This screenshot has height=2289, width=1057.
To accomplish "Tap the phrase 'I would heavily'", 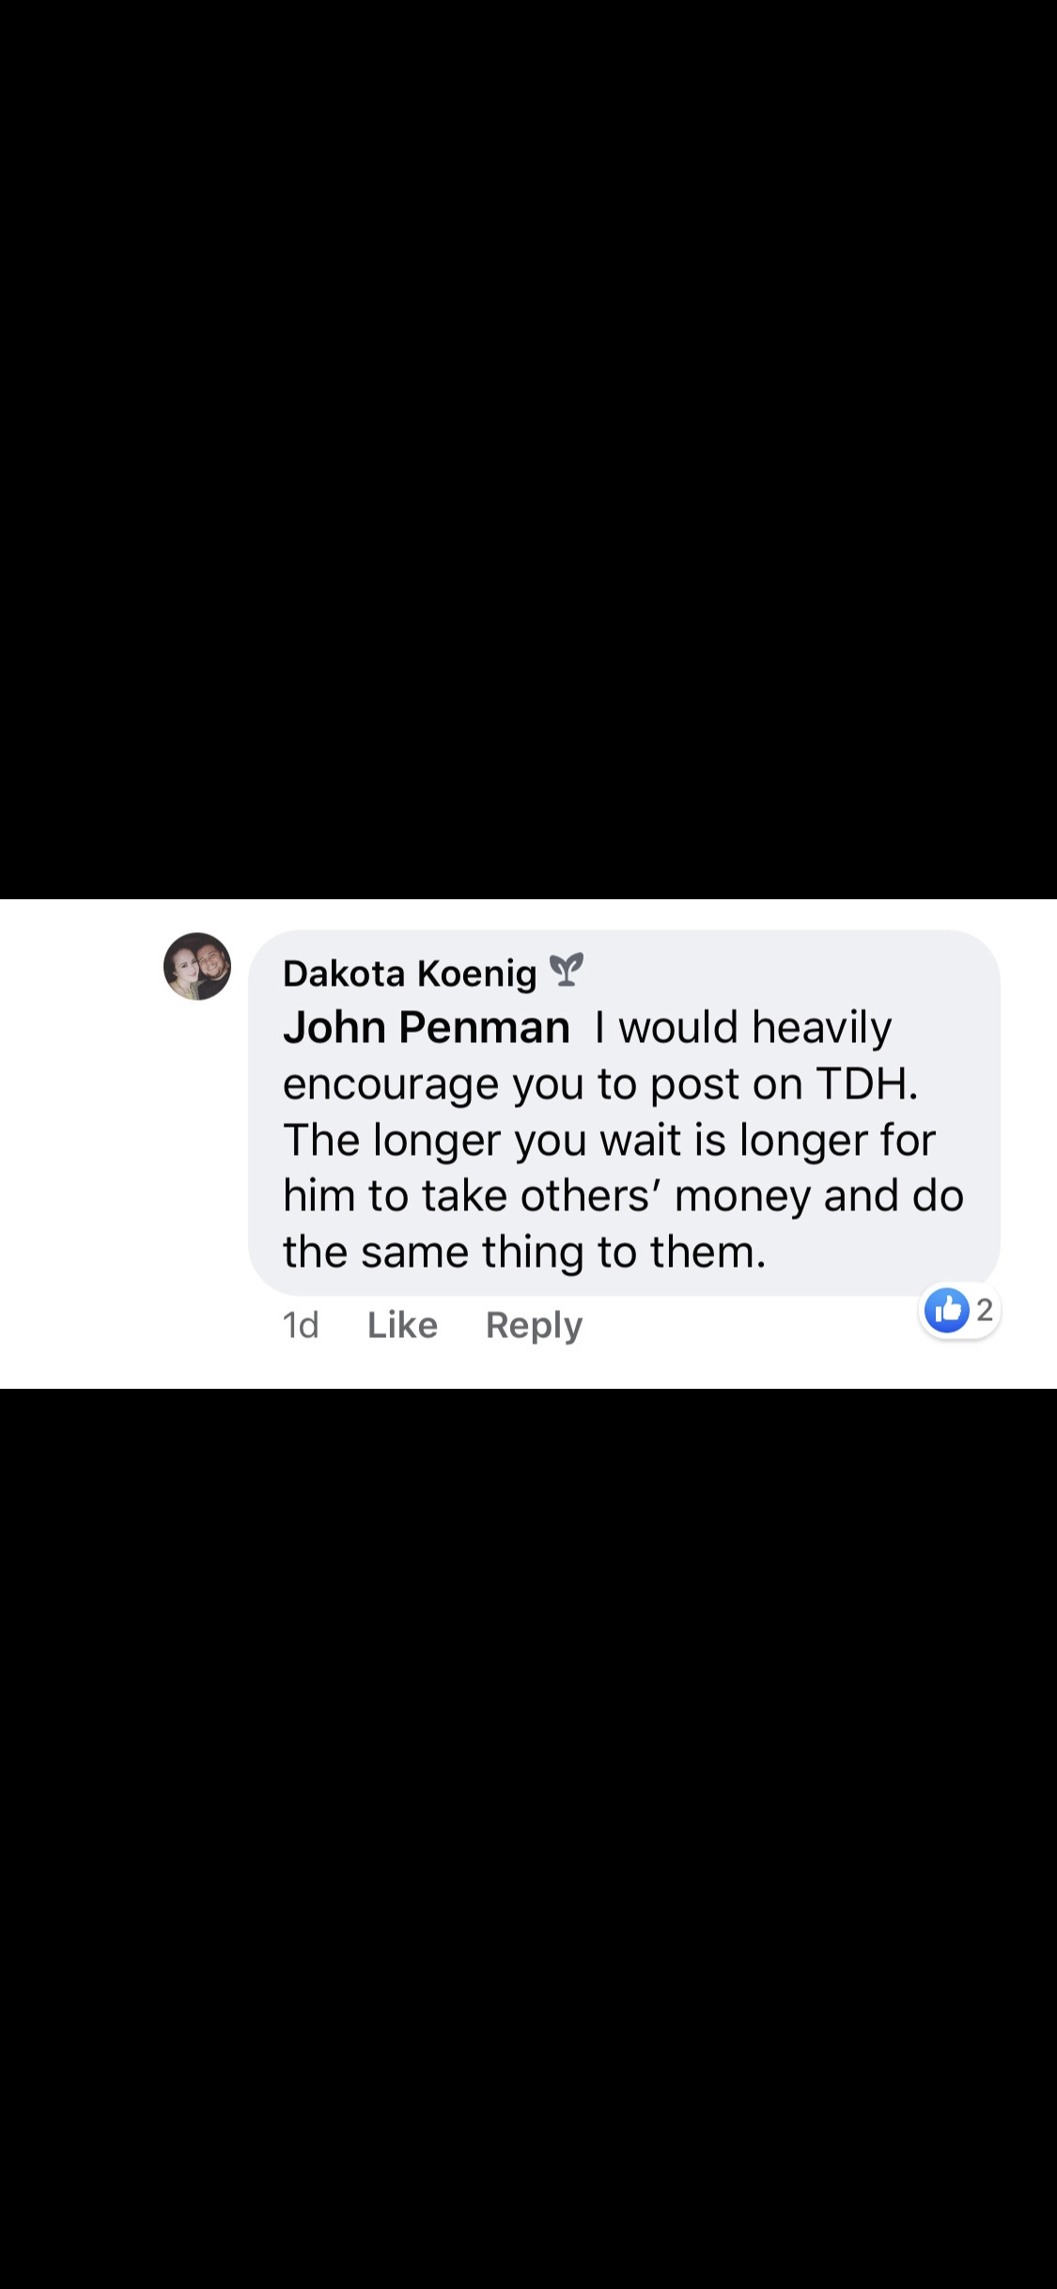I will point(742,1027).
